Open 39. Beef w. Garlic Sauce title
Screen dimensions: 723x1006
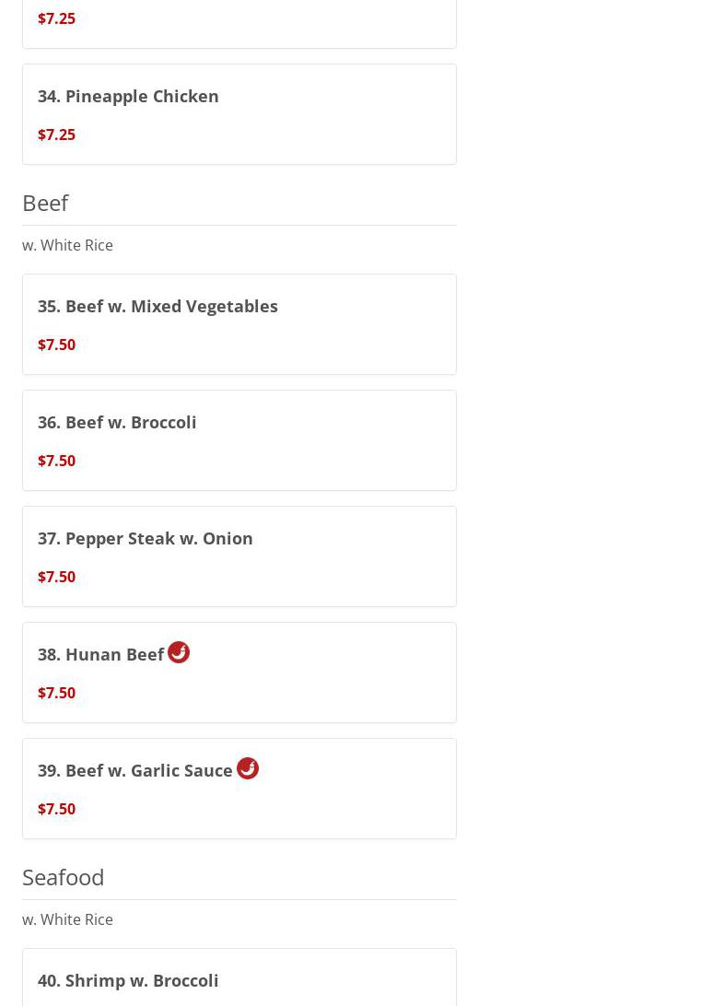point(134,770)
